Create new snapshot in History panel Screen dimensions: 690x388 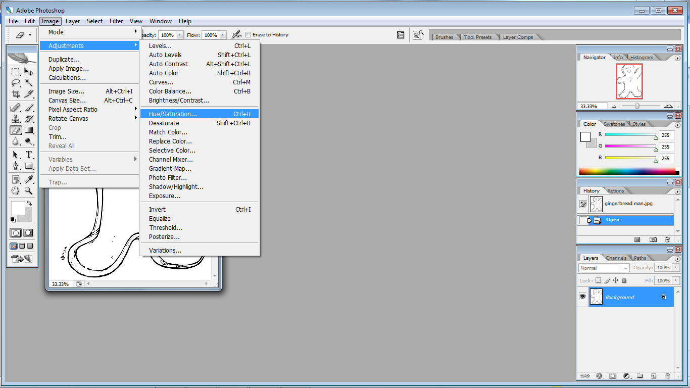[x=653, y=239]
